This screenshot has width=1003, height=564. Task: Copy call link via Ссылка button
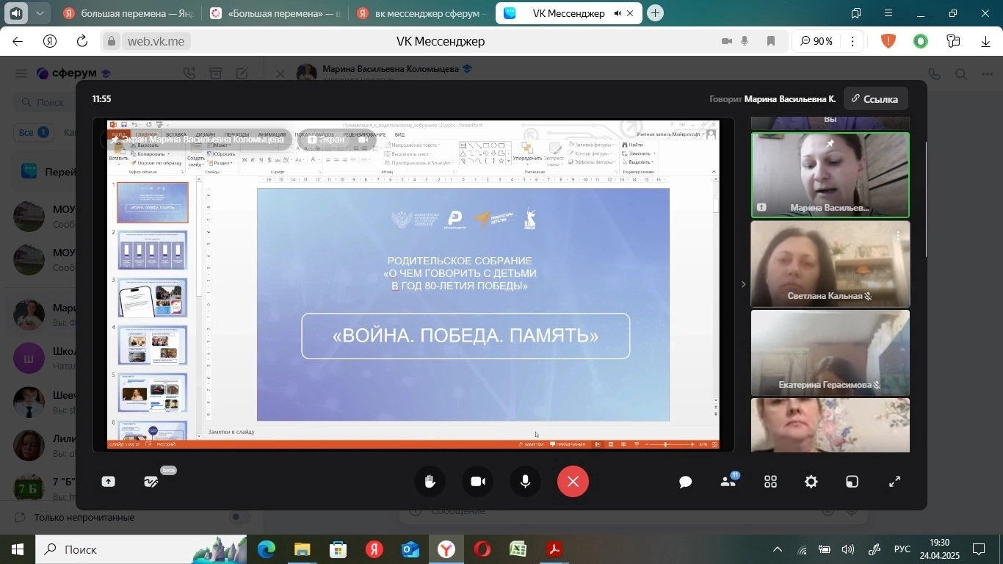pos(875,98)
